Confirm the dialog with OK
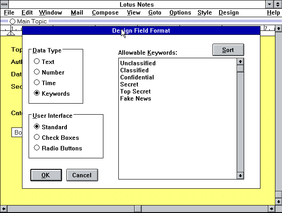 click(46, 175)
